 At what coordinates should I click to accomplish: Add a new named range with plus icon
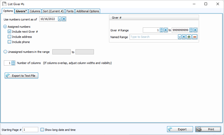[189, 37]
